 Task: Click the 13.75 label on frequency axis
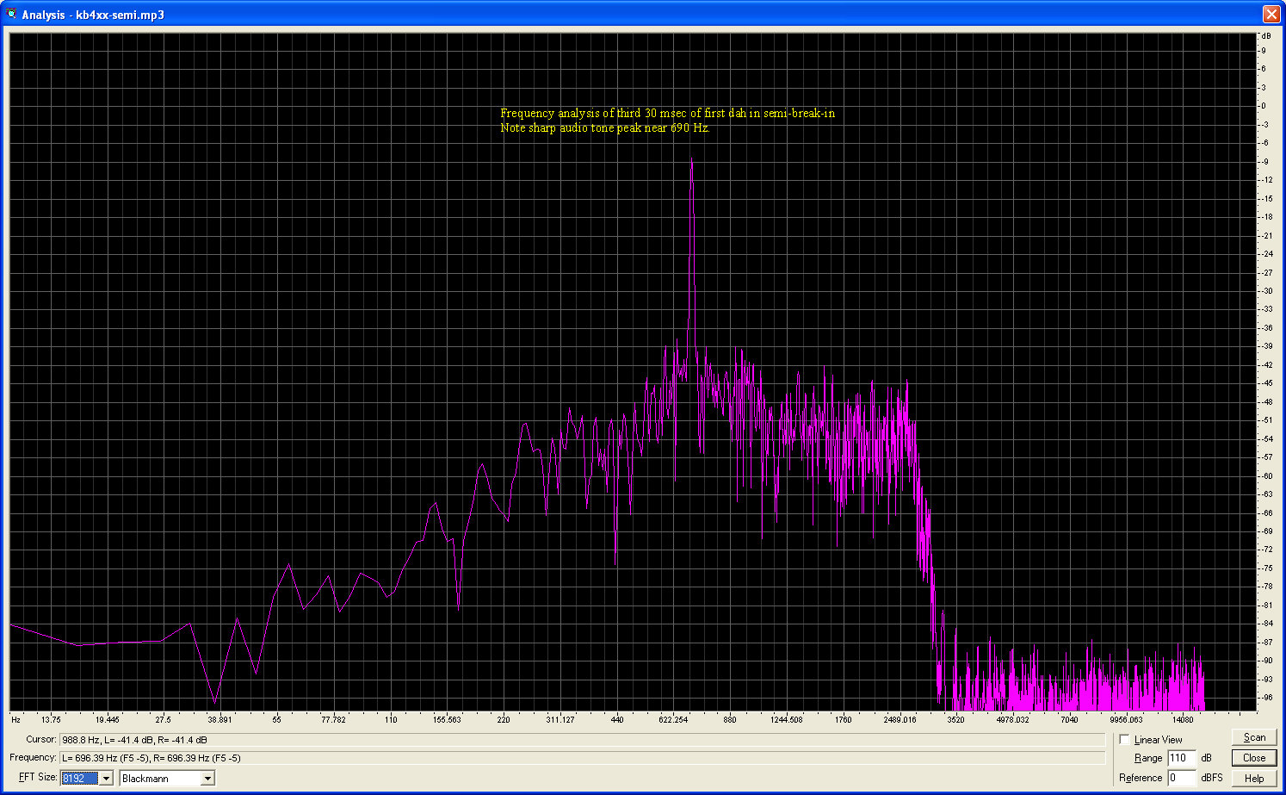pos(51,719)
